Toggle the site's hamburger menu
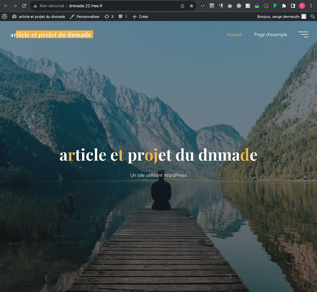Viewport: 317px width, 292px height. pyautogui.click(x=303, y=34)
